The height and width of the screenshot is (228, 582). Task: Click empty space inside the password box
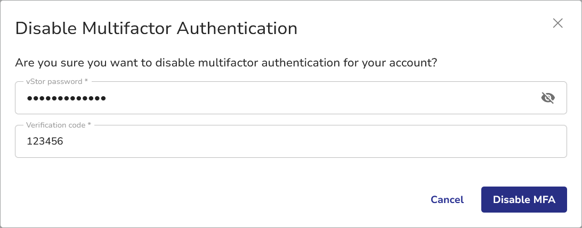tap(320, 98)
